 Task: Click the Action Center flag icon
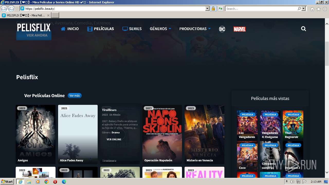pyautogui.click(x=305, y=182)
